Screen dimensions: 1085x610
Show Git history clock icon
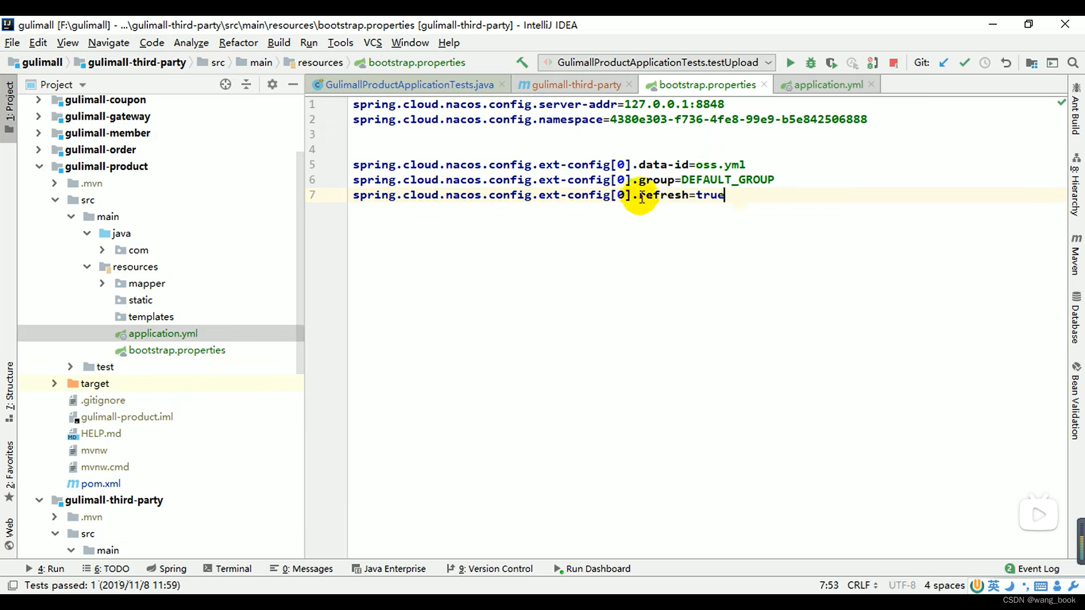click(x=985, y=63)
